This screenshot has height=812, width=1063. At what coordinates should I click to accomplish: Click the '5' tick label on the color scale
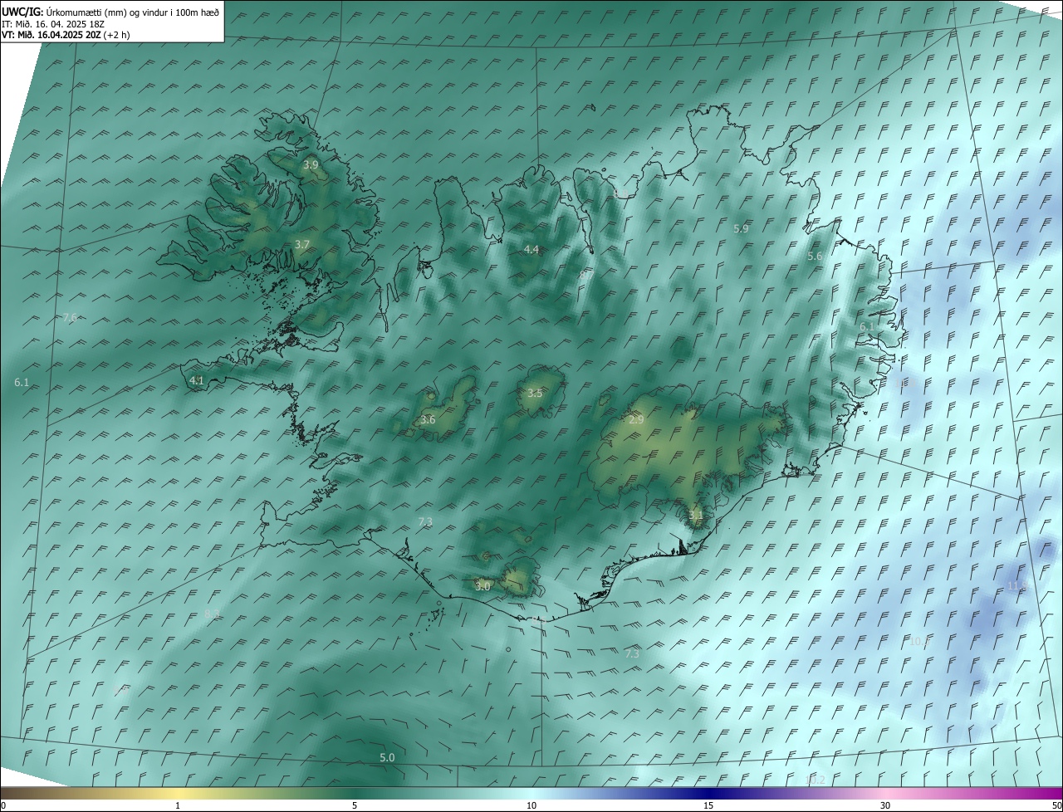(x=355, y=805)
